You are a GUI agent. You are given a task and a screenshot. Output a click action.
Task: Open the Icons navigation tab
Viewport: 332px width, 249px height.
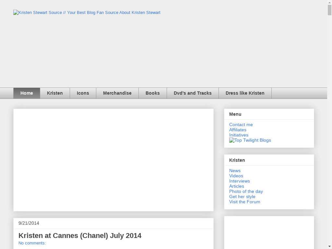(x=83, y=93)
